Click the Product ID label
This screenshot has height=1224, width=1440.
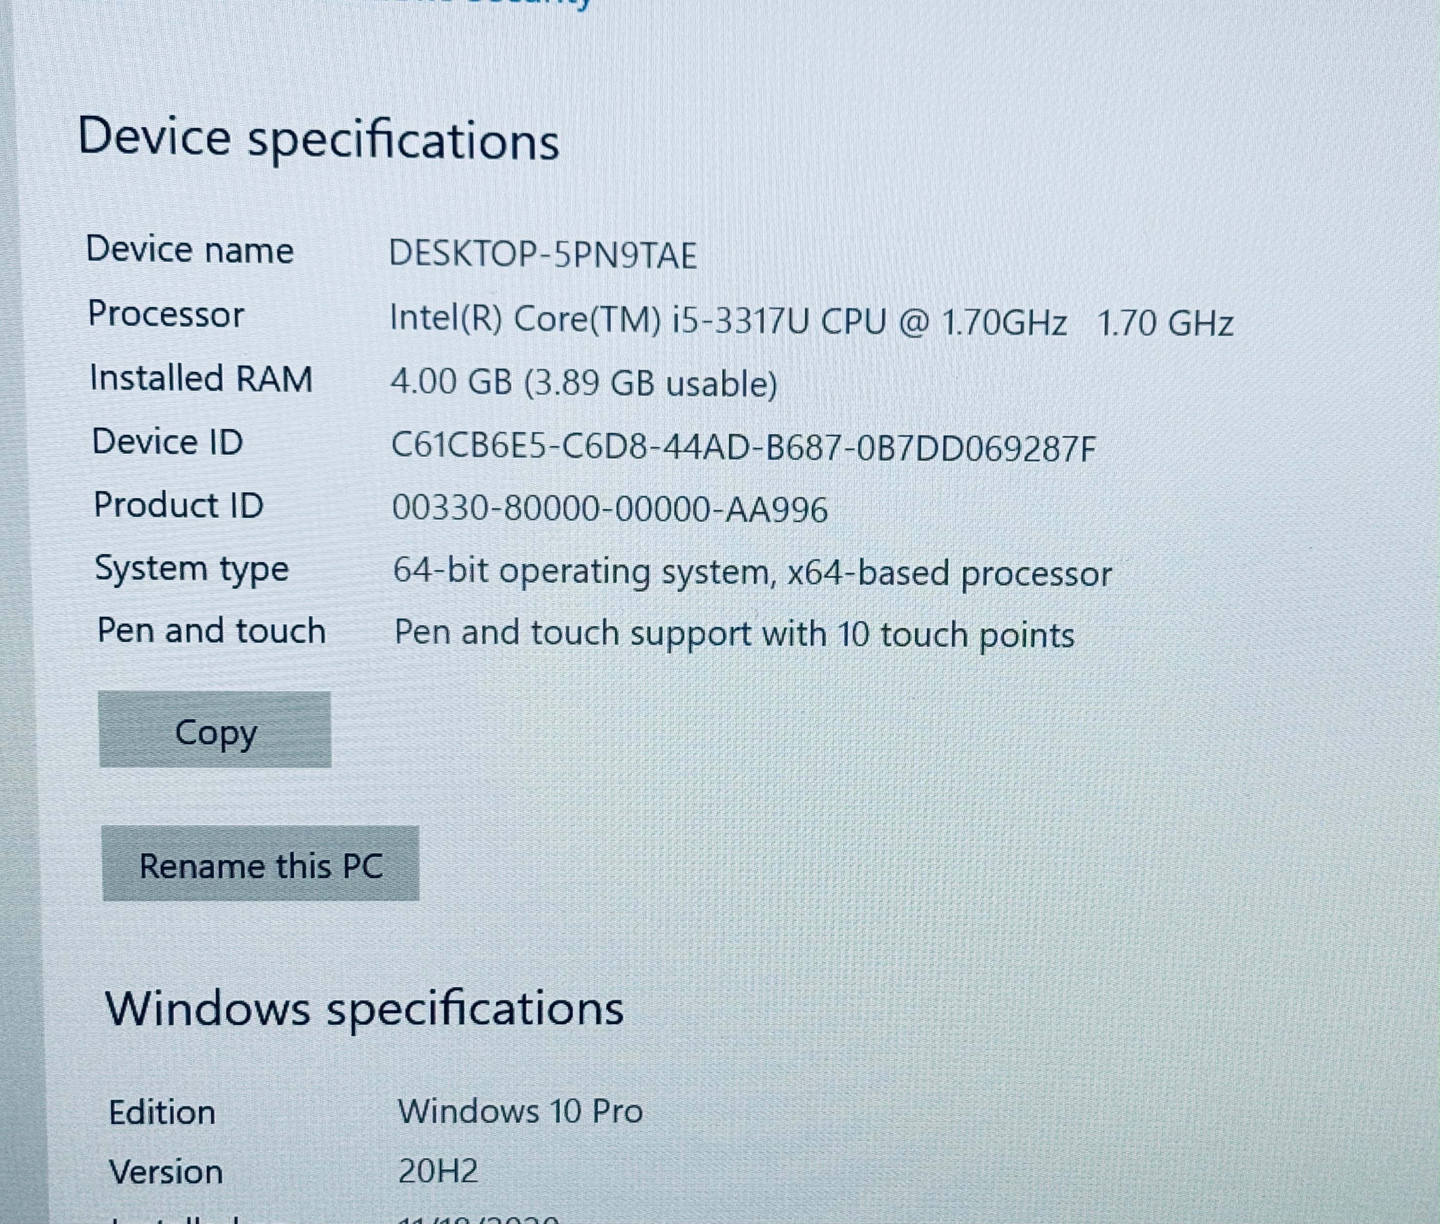coord(179,505)
